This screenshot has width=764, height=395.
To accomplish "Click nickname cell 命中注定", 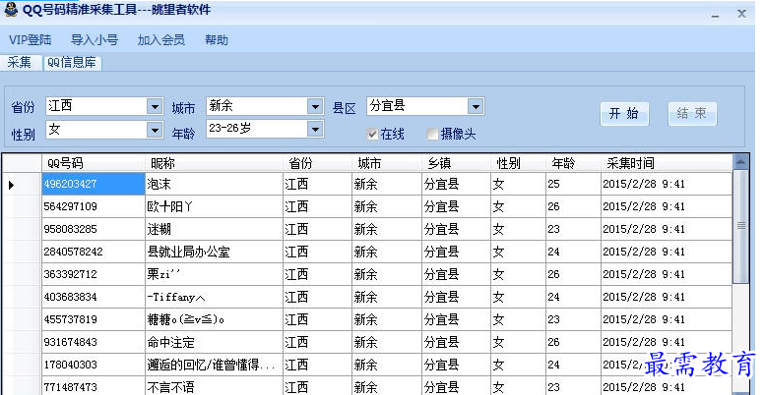I will pos(214,342).
